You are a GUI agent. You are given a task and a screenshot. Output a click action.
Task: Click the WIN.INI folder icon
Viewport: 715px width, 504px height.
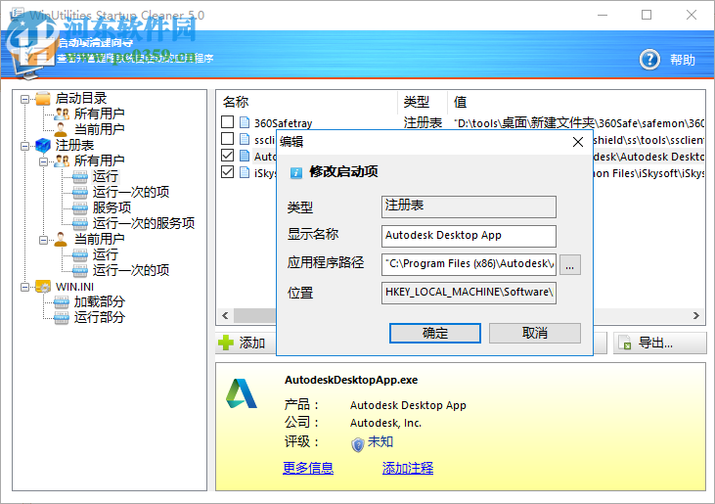click(x=43, y=287)
